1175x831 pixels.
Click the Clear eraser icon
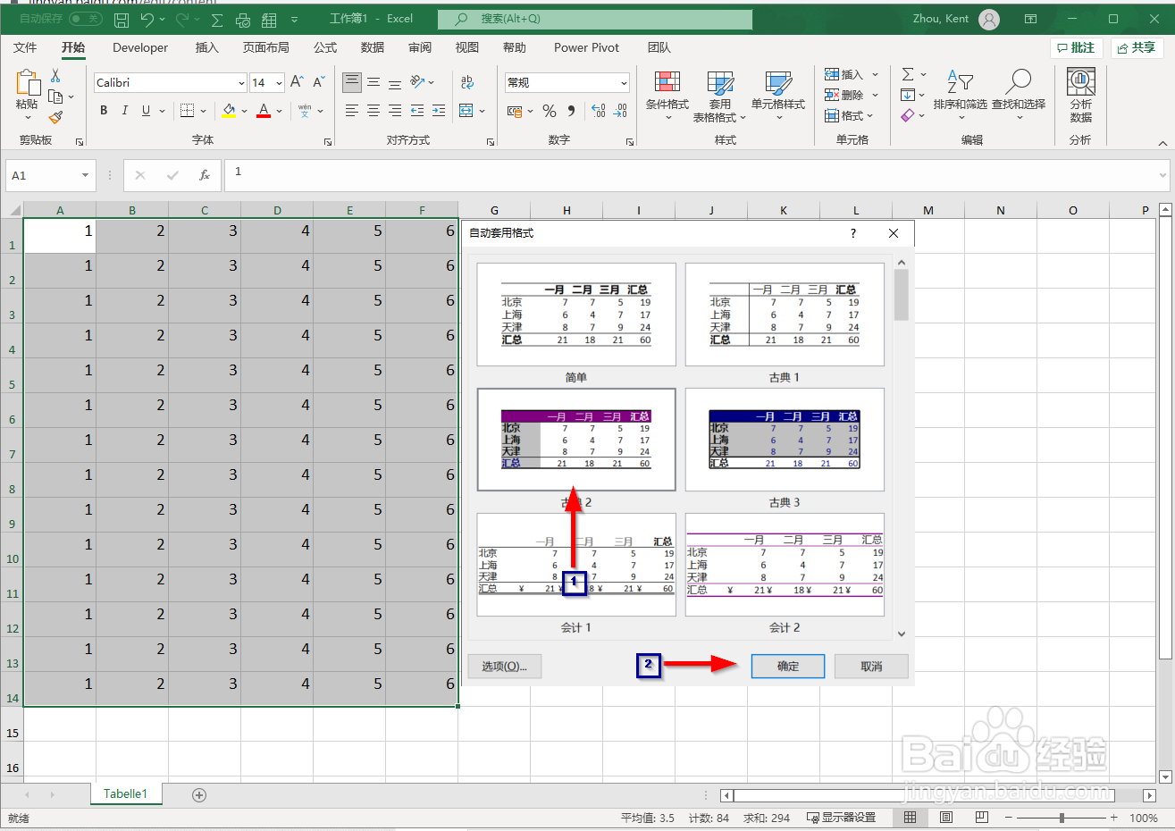(x=908, y=115)
